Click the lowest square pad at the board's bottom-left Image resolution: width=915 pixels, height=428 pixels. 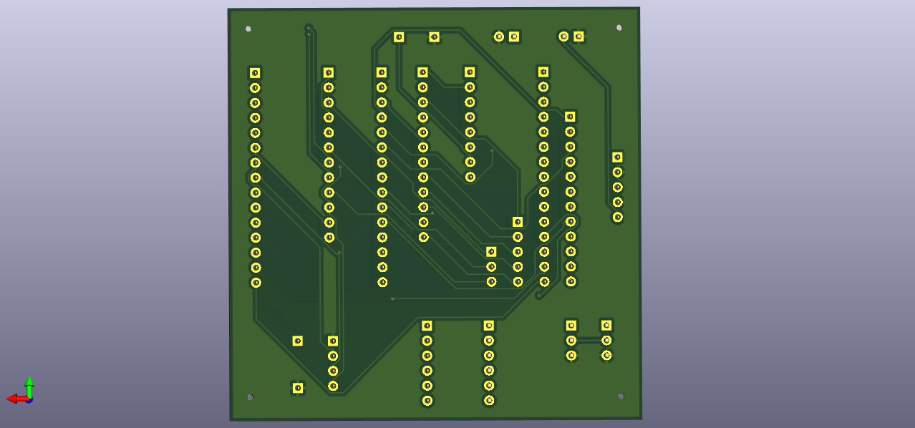point(298,388)
